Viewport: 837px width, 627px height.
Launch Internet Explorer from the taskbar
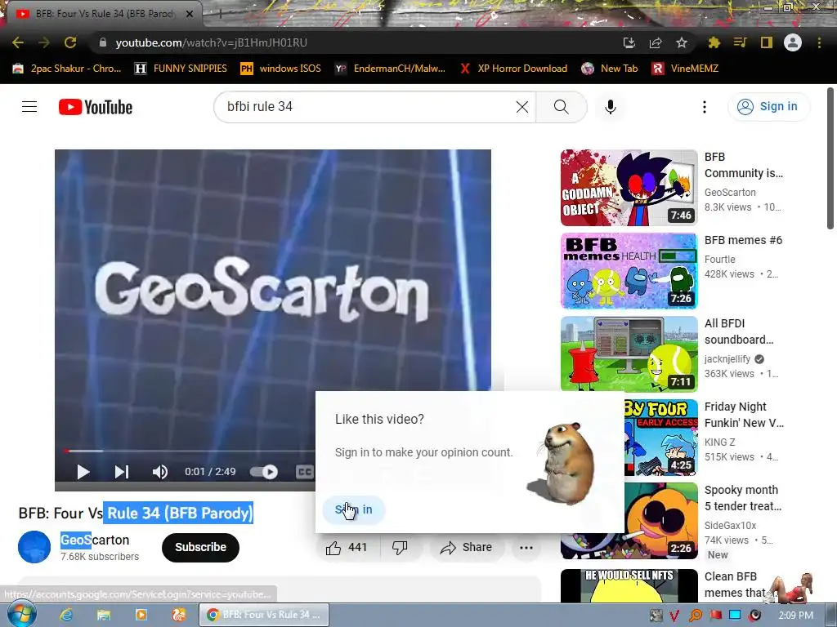click(x=65, y=616)
